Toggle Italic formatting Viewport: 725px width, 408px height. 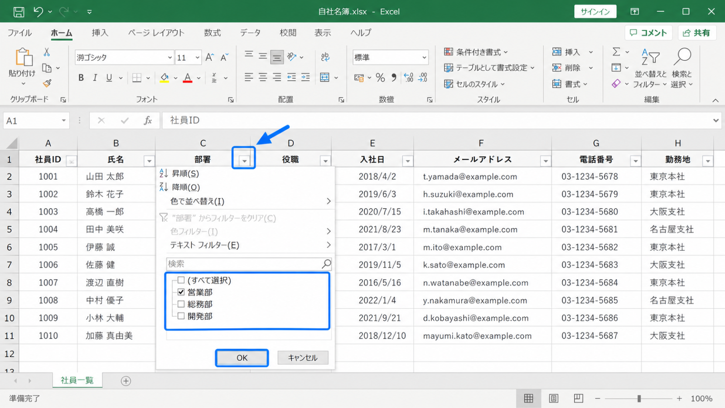(x=95, y=78)
